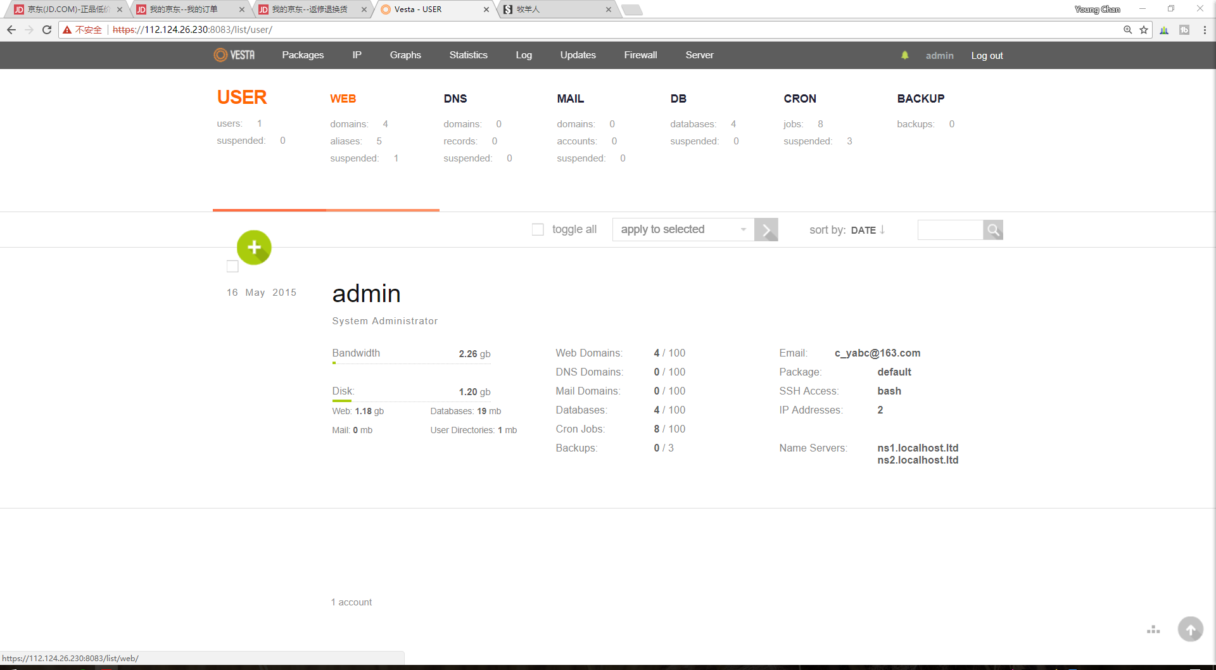The height and width of the screenshot is (670, 1216).
Task: Open the notifications bell icon
Action: tap(904, 55)
